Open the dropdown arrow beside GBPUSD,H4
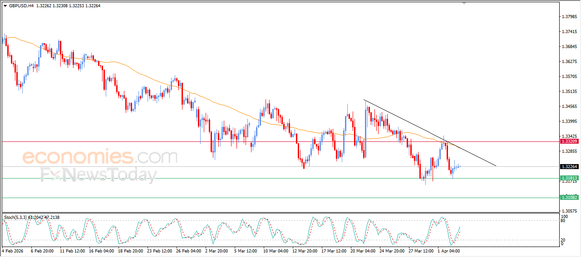Screen dimensions: 581x257 (5, 6)
